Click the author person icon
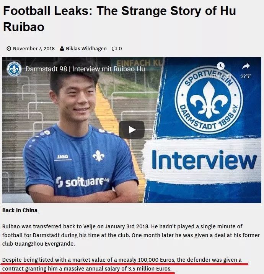This screenshot has height=274, width=264. (62, 49)
